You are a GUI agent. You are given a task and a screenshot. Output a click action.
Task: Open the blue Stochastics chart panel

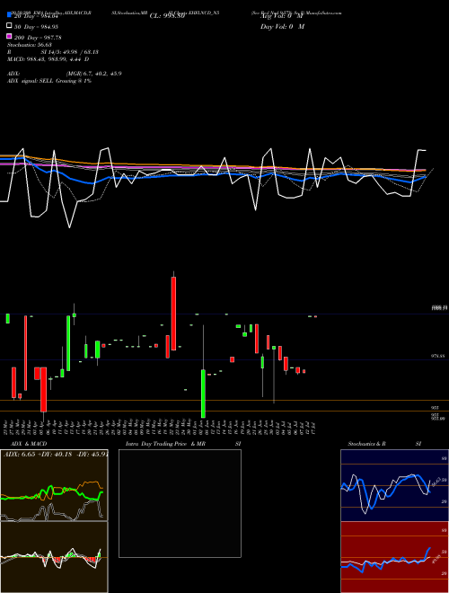tap(394, 485)
